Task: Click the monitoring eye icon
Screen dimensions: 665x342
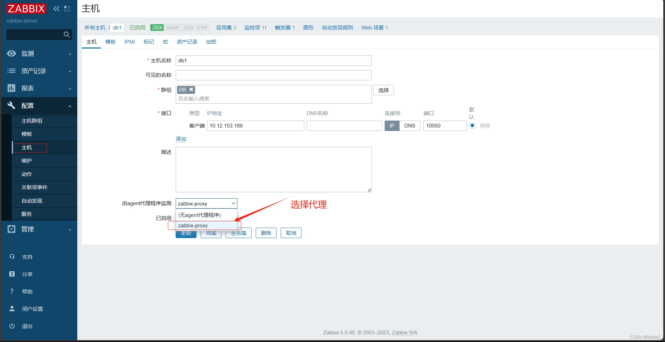Action: (11, 53)
